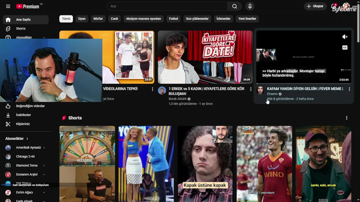Select the İzlenenler filter chip
The height and width of the screenshot is (202, 360).
click(224, 19)
